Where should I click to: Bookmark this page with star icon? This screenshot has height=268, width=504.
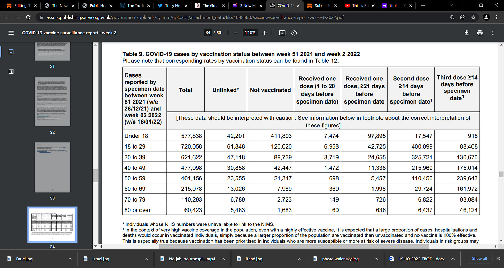473,17
